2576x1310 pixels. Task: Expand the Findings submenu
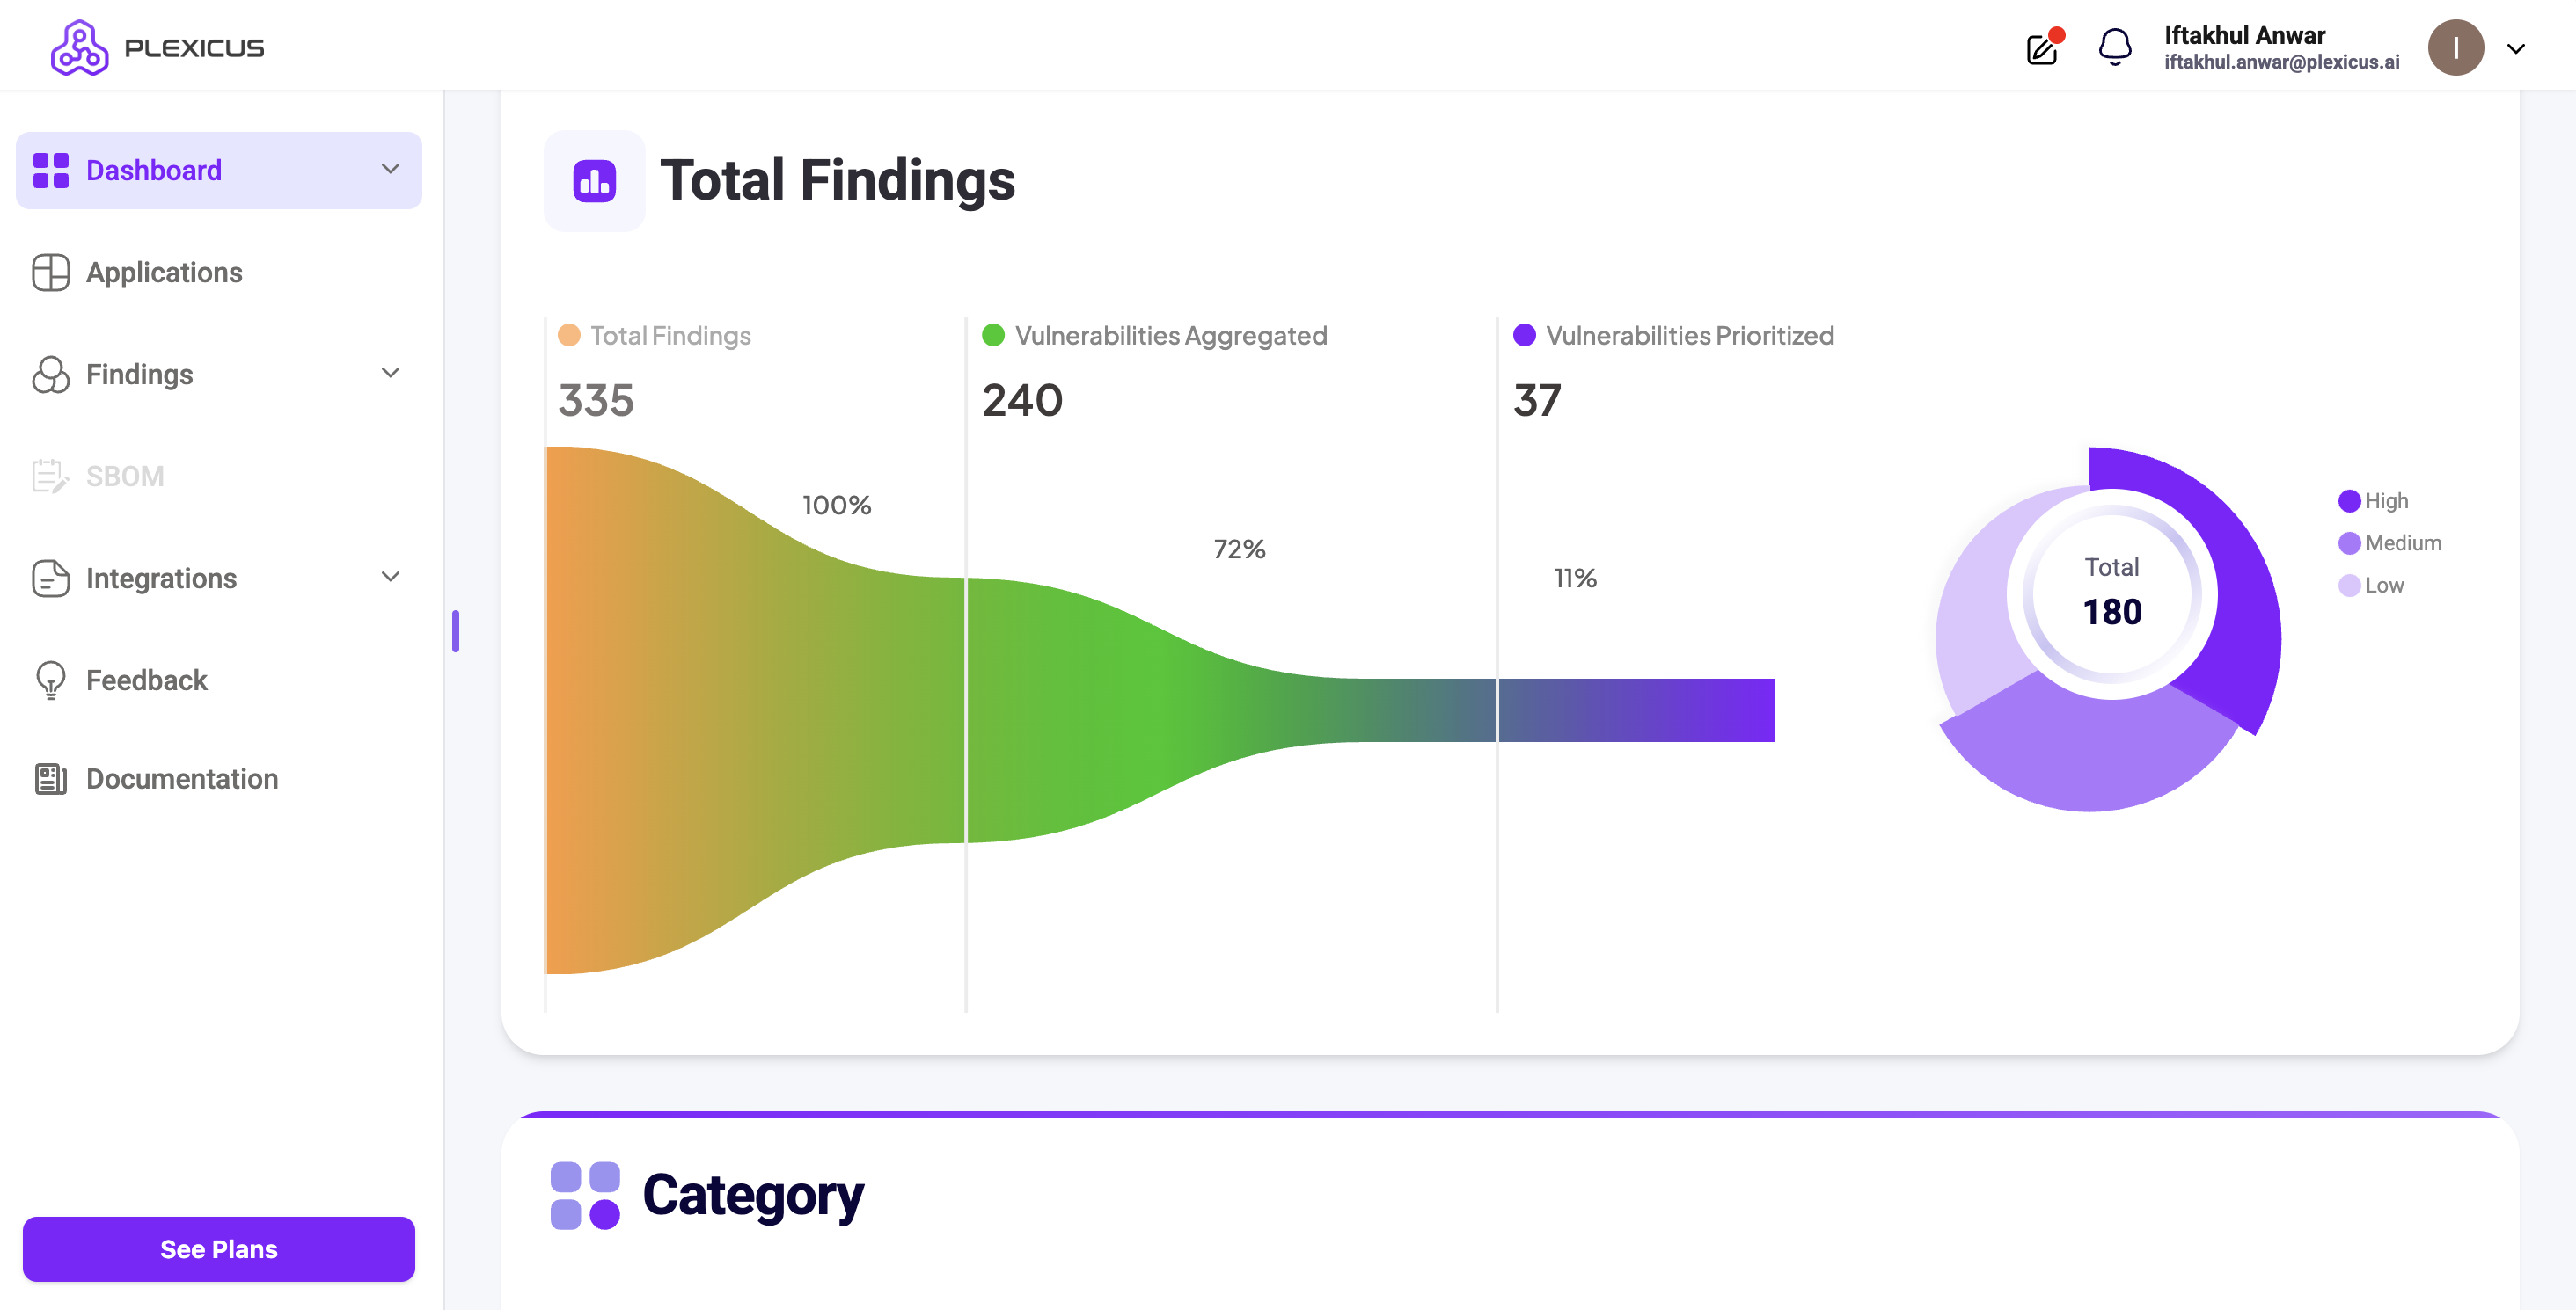tap(391, 373)
